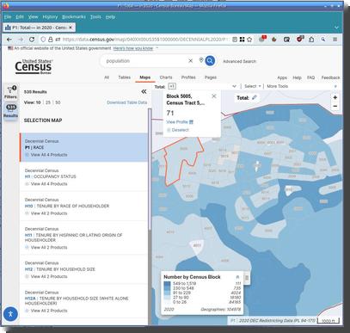Viewport: 350px width, 333px height.
Task: Switch to the Charts tab
Action: click(166, 77)
